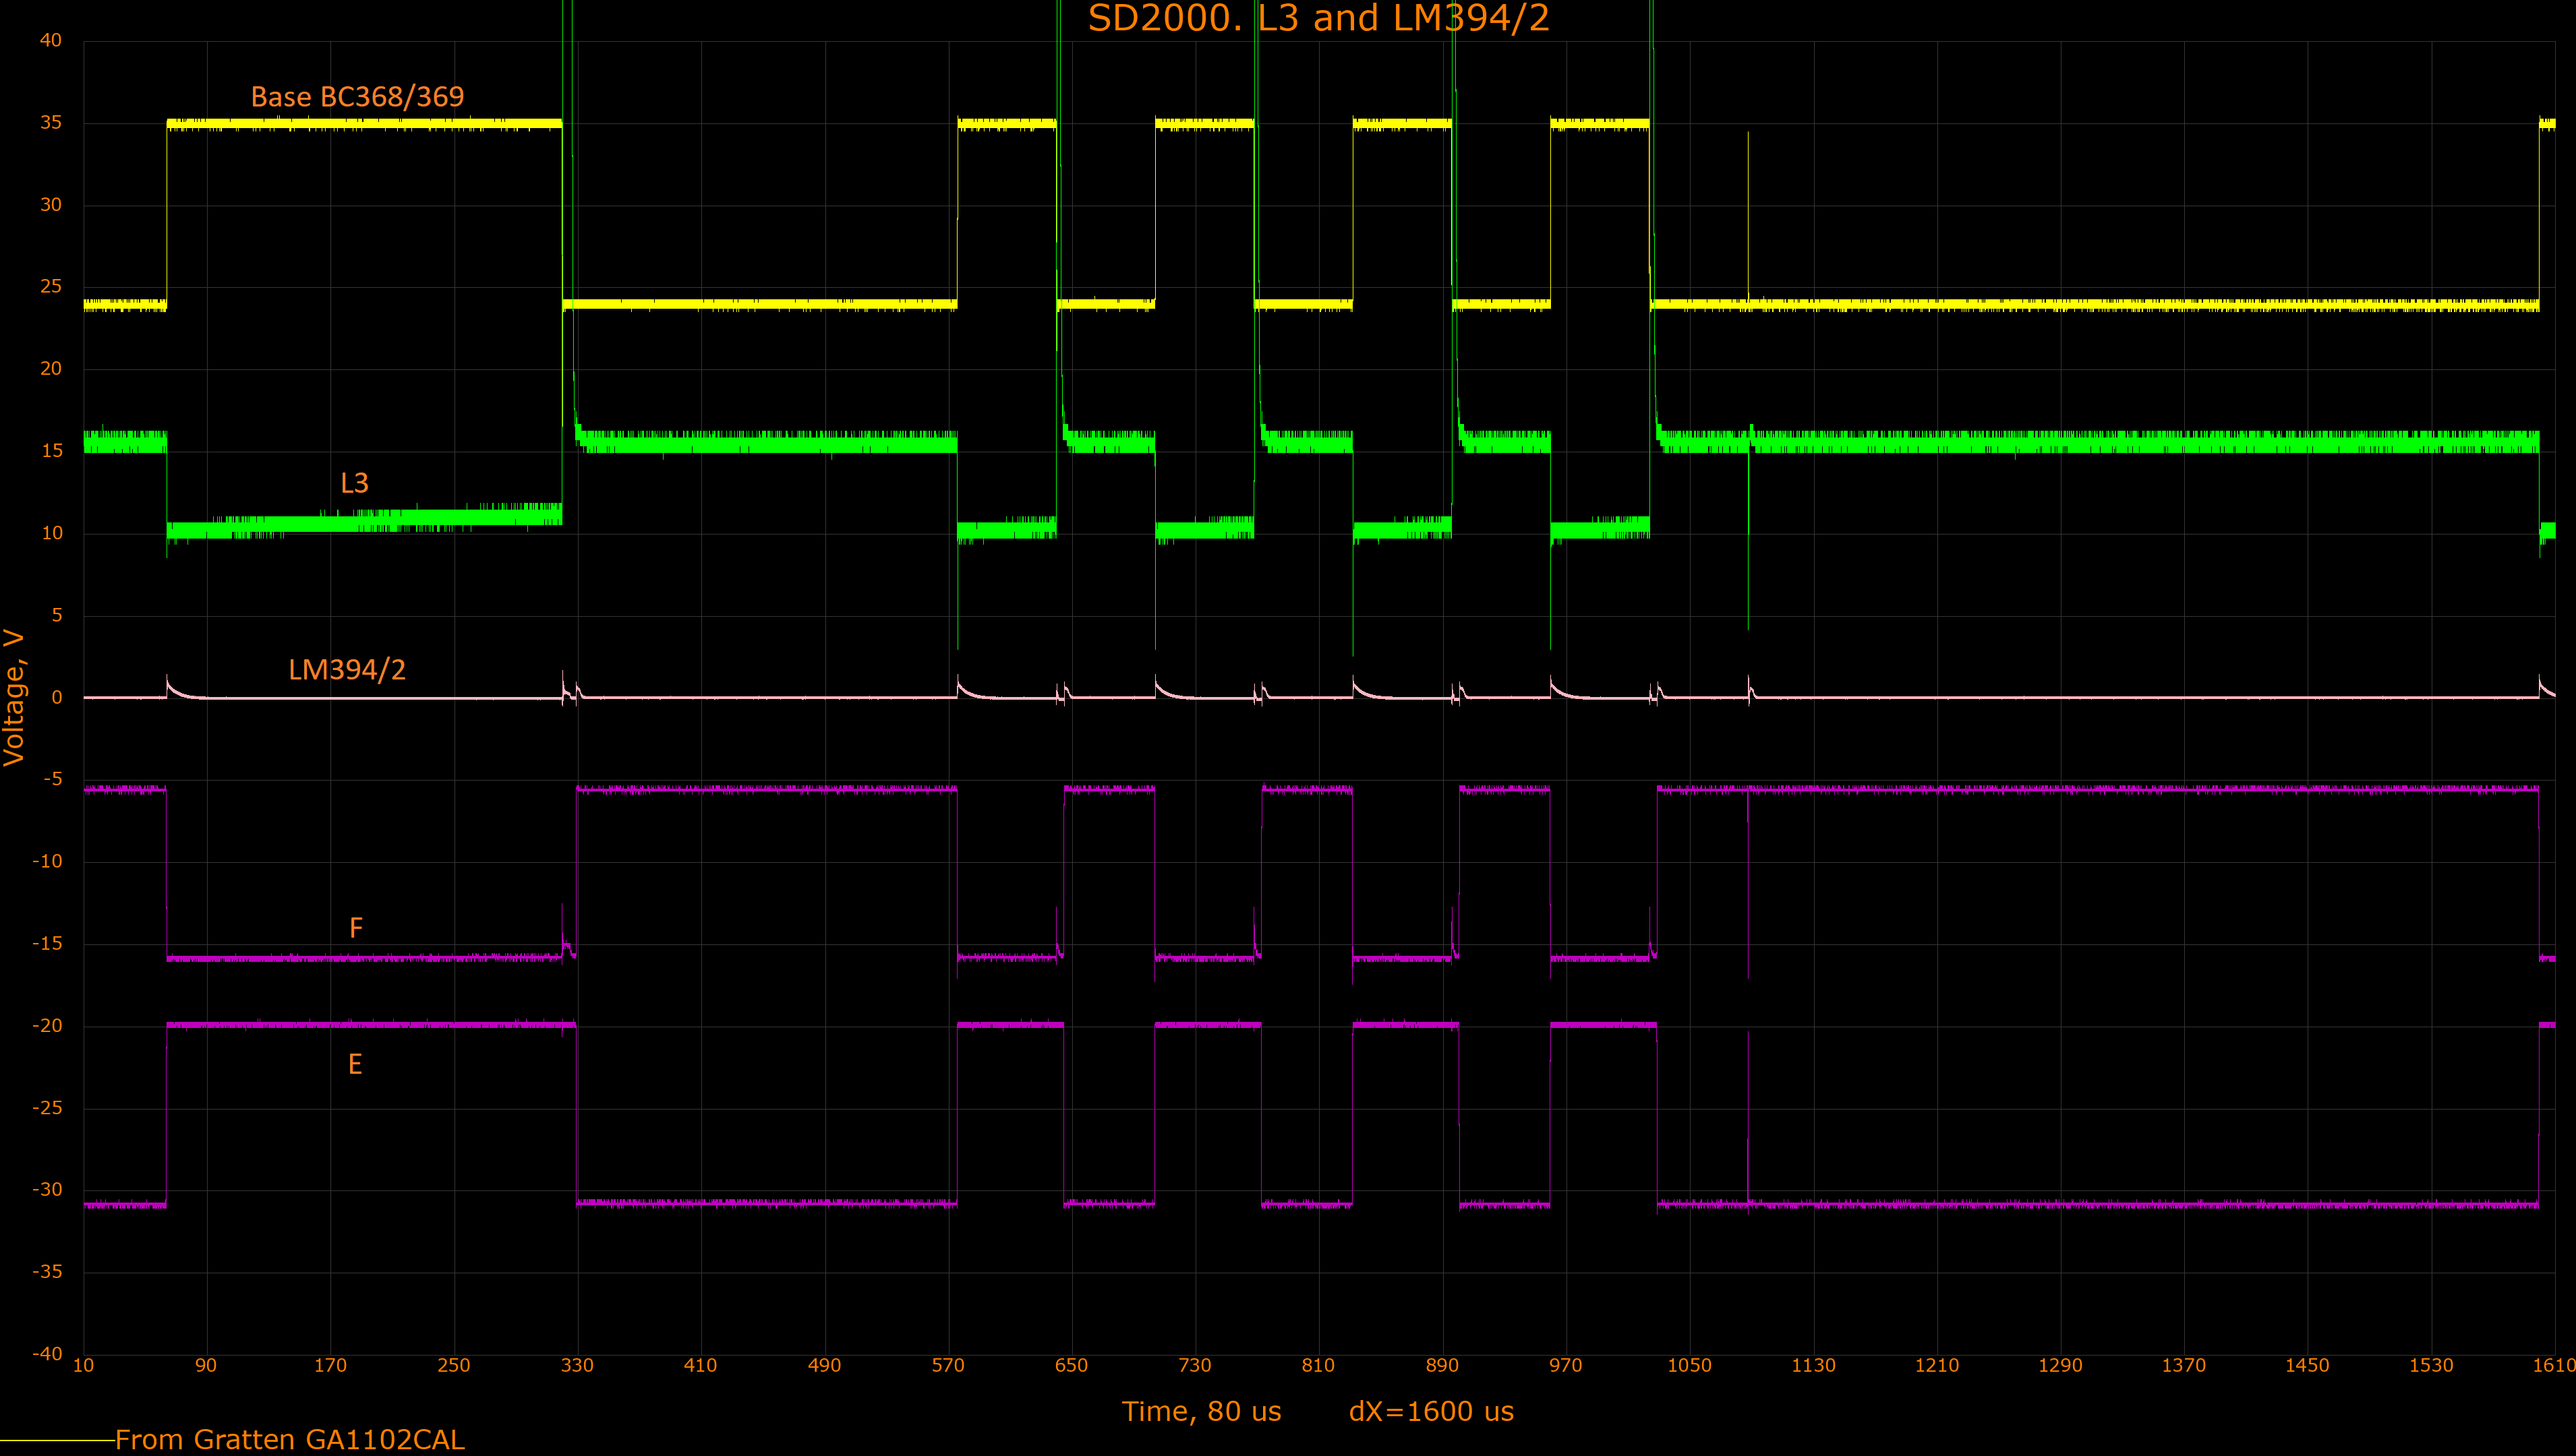Click the 0 value on voltage axis
Viewport: 2576px width, 1456px height.
[x=56, y=698]
